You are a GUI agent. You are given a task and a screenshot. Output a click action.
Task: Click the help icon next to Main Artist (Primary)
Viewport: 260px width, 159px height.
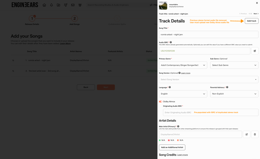point(178,127)
